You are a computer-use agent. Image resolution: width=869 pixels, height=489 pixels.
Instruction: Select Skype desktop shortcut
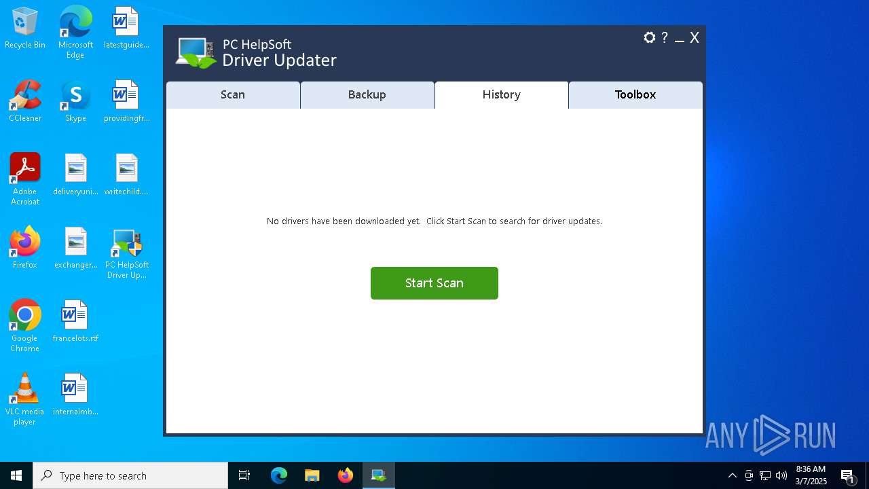pos(75,102)
